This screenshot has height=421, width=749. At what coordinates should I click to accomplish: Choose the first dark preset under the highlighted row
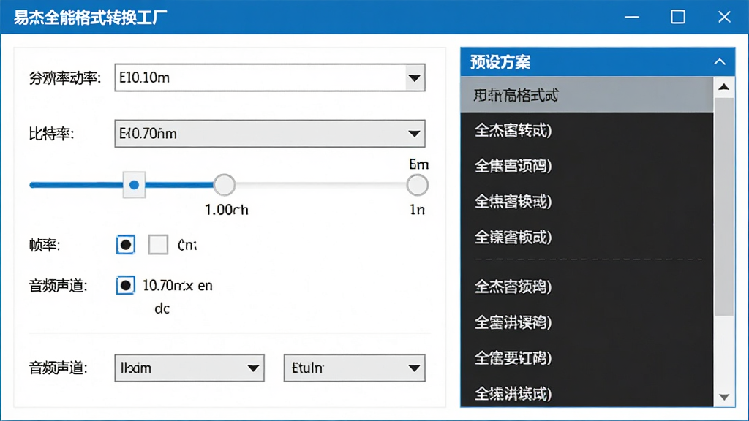pos(587,130)
